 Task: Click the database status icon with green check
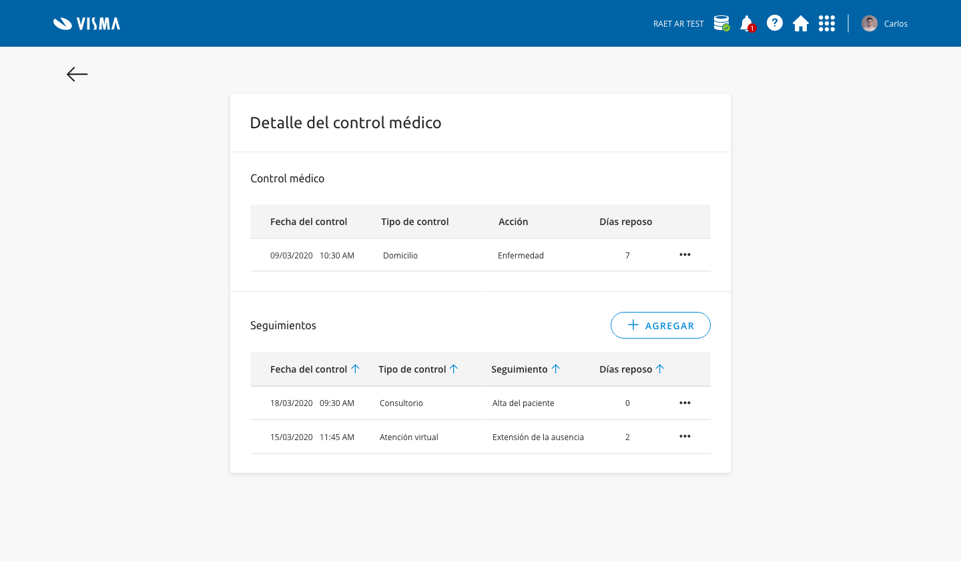click(721, 23)
